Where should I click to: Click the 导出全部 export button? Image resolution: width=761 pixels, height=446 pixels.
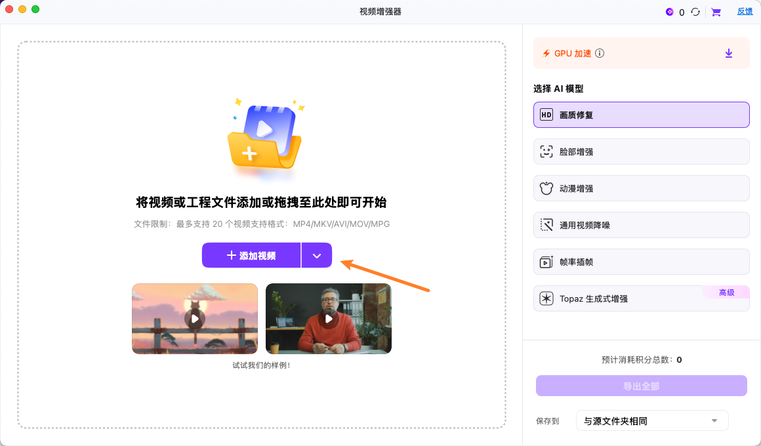[641, 386]
